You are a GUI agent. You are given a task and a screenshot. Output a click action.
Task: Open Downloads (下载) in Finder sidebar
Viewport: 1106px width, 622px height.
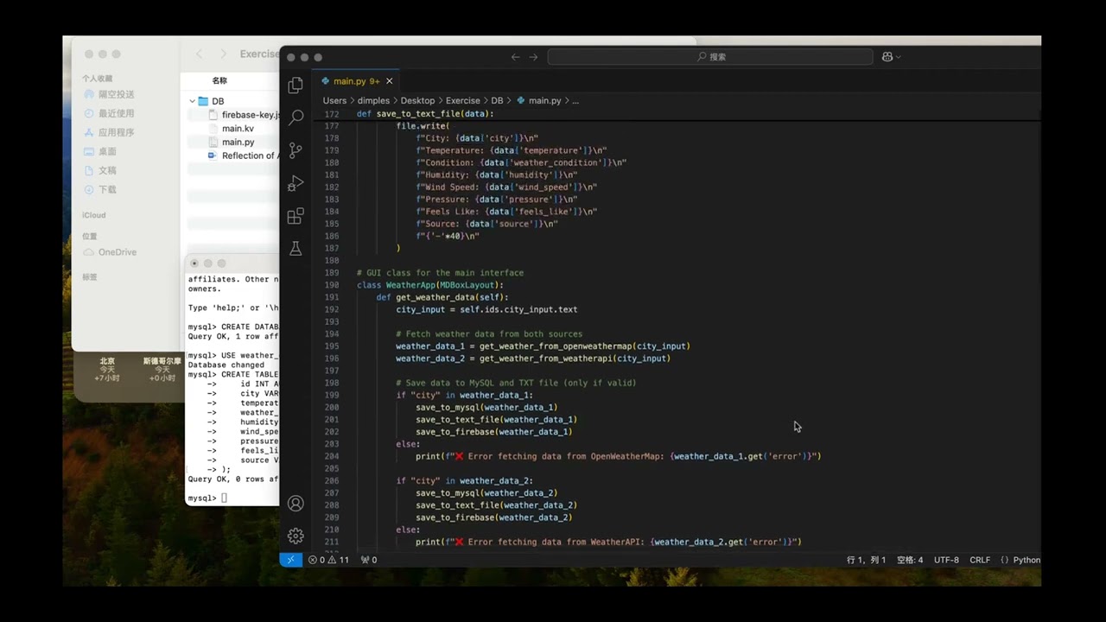point(100,189)
